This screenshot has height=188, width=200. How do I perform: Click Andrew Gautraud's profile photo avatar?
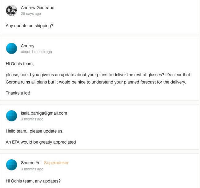(12, 10)
